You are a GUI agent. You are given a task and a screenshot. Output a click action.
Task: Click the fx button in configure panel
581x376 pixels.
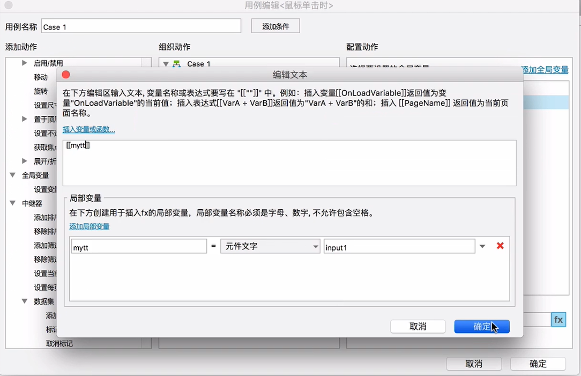click(x=558, y=320)
